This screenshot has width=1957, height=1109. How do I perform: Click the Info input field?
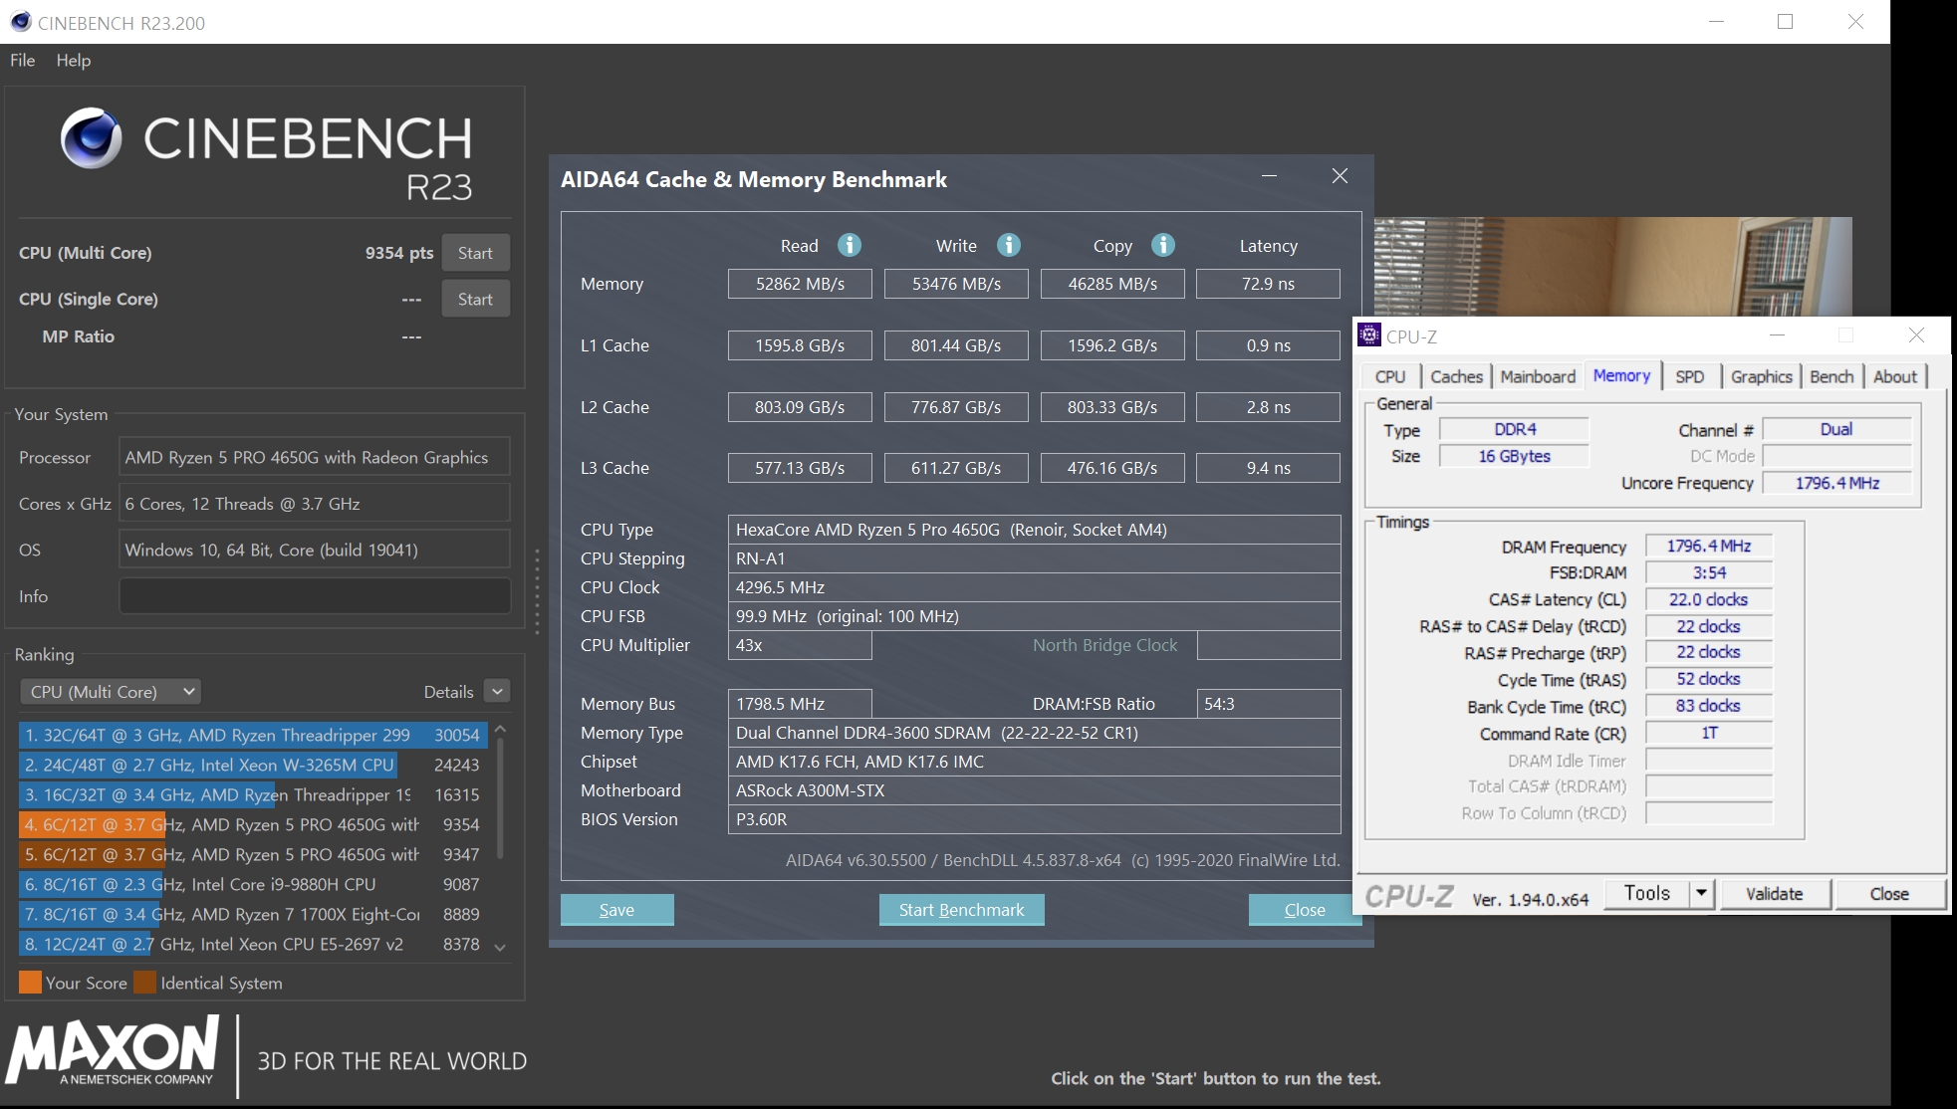coord(315,596)
